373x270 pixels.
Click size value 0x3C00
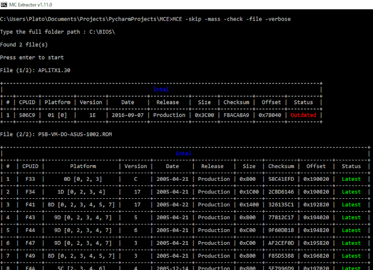205,115
